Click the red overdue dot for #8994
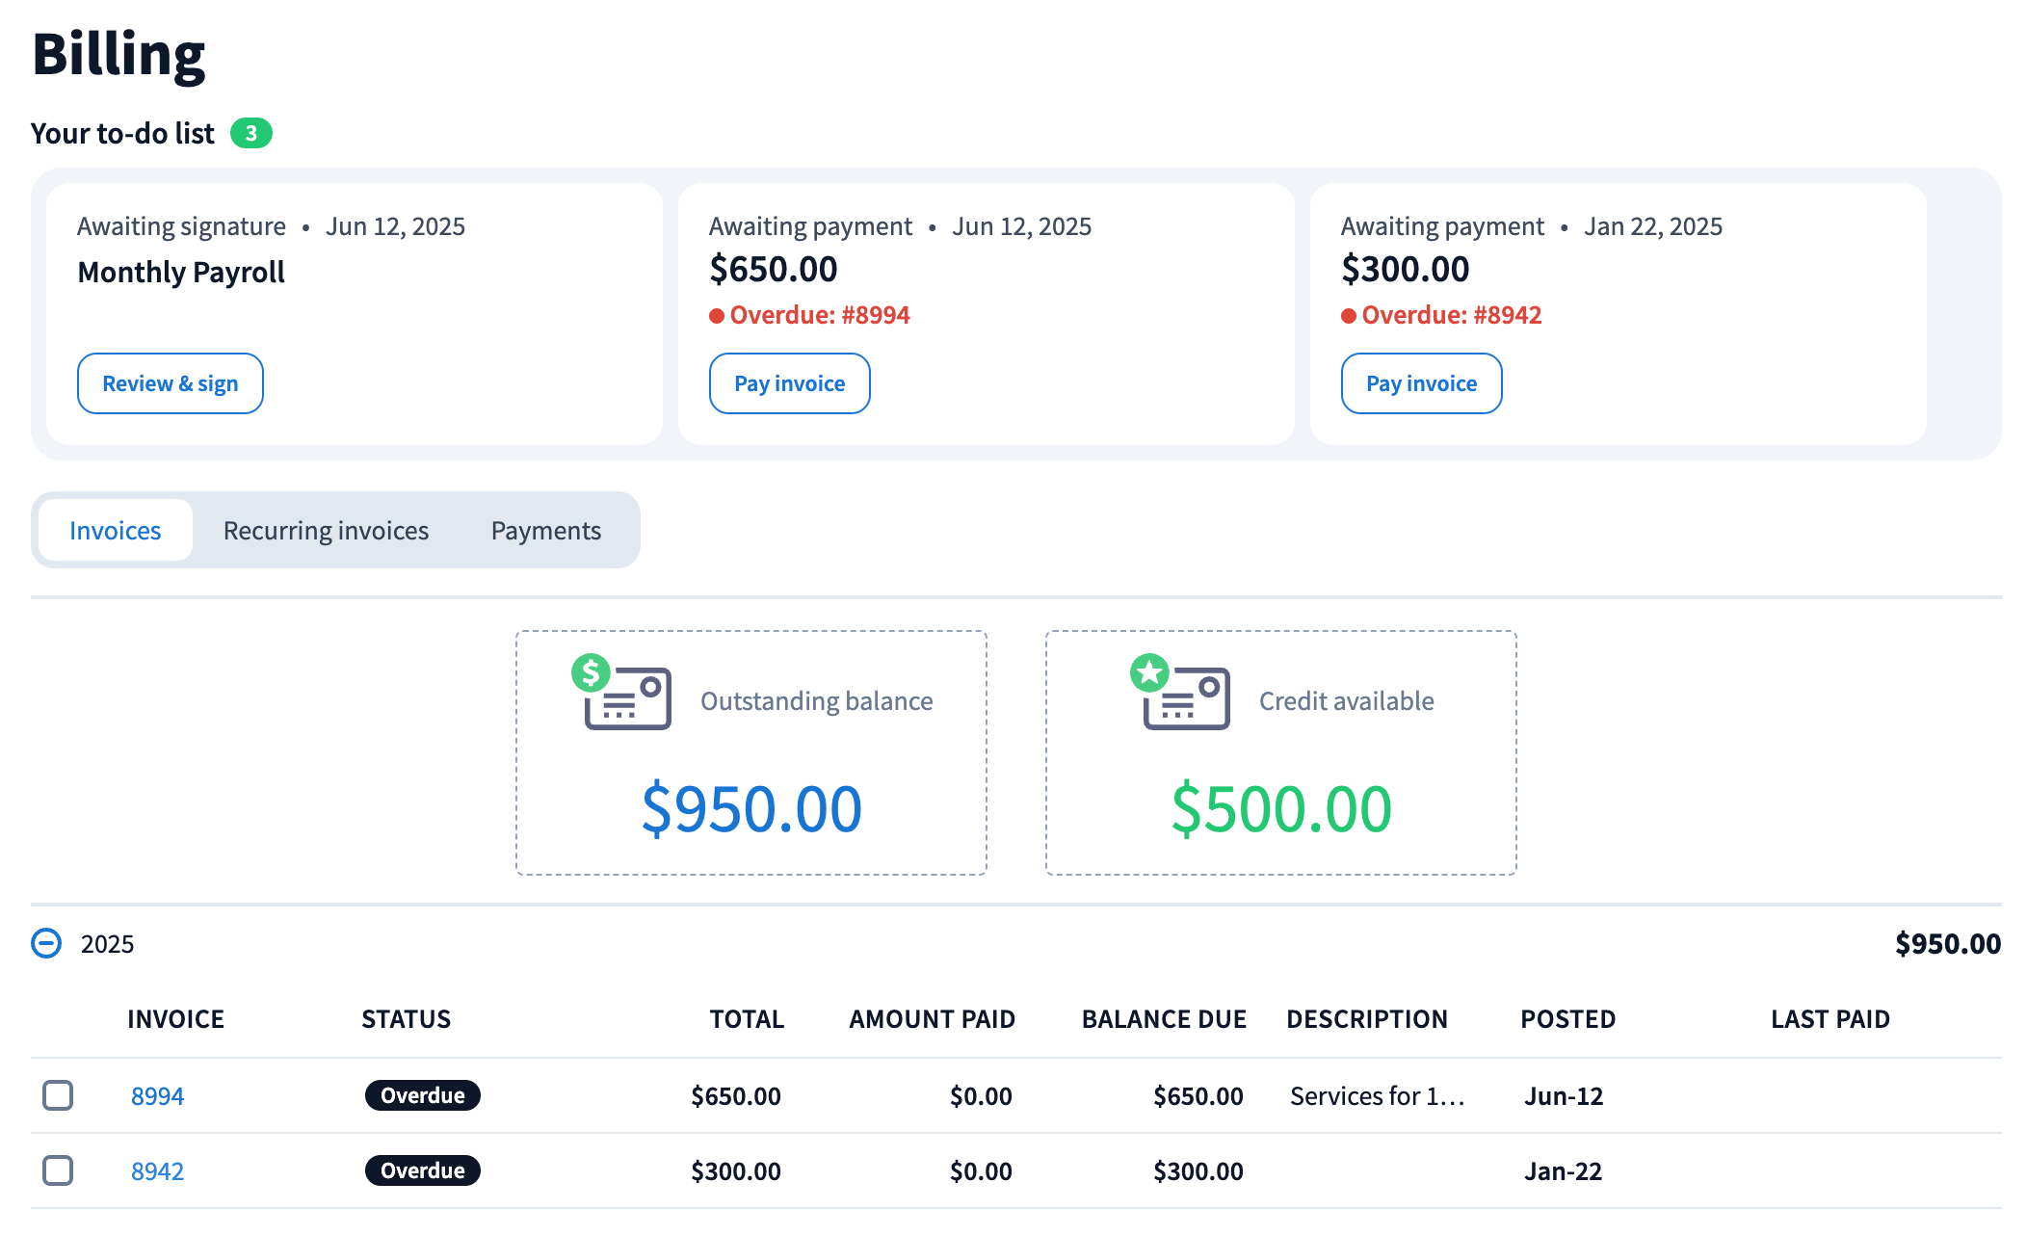The width and height of the screenshot is (2027, 1235). coord(717,316)
